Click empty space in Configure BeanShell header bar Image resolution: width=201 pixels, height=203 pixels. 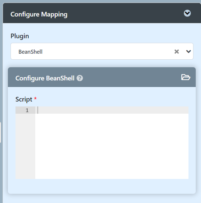(x=132, y=78)
